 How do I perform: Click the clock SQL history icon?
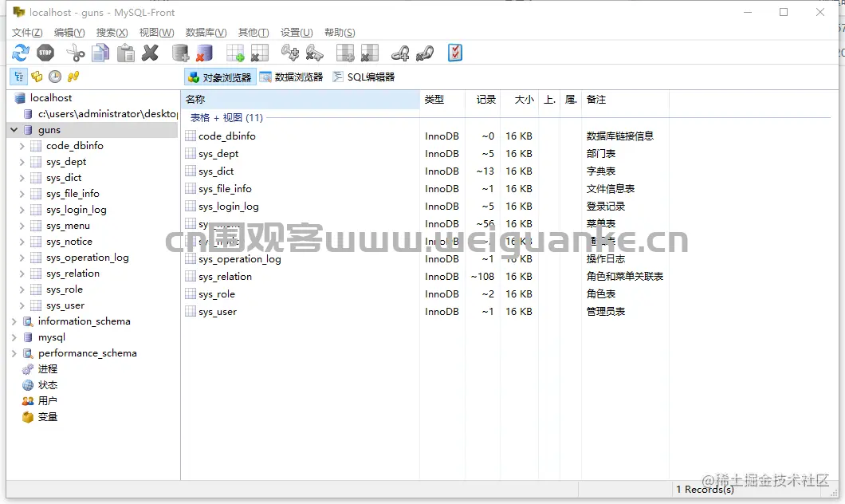[55, 77]
